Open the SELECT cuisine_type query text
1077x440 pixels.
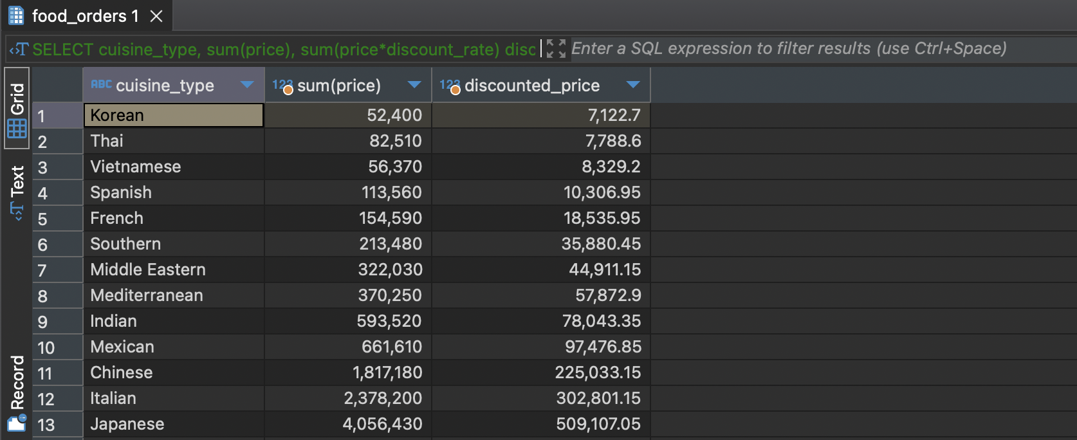click(284, 50)
